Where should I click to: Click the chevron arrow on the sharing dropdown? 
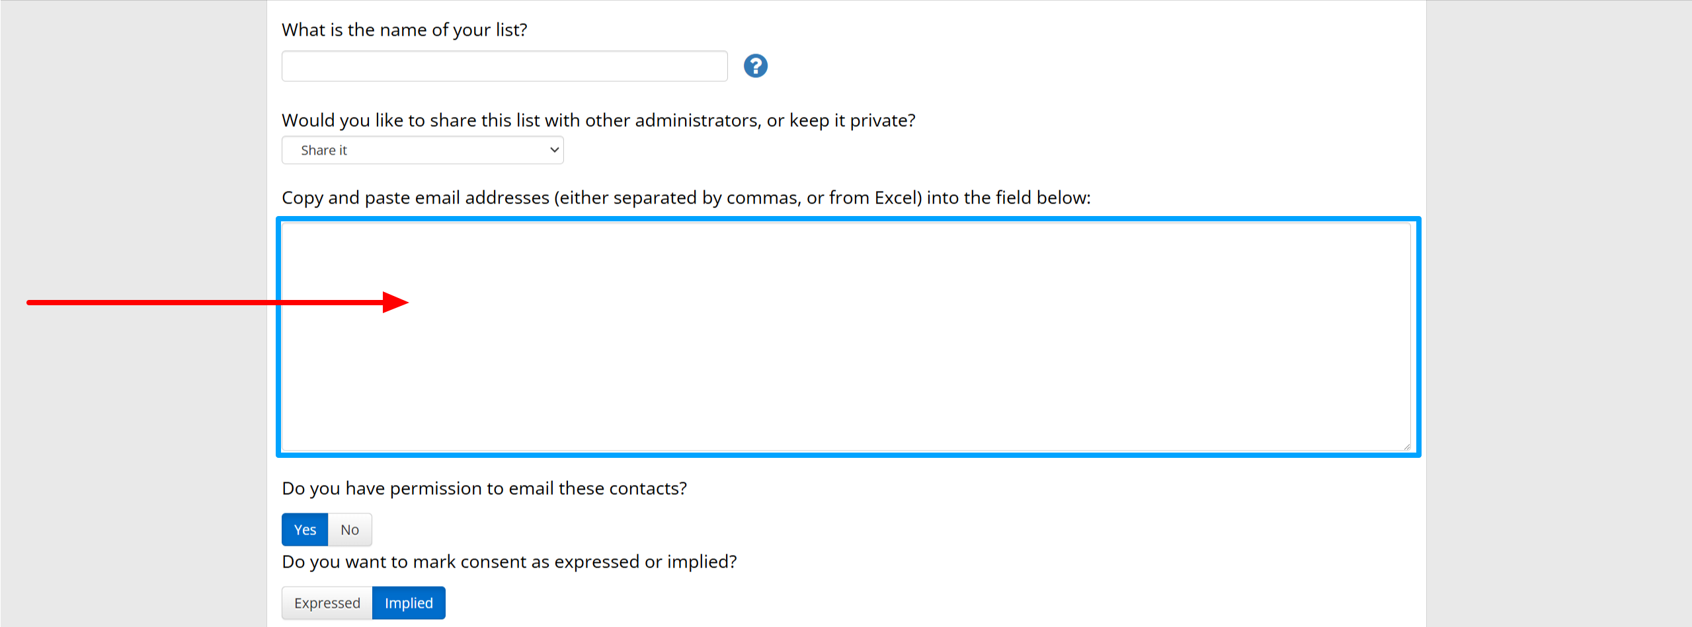point(554,150)
